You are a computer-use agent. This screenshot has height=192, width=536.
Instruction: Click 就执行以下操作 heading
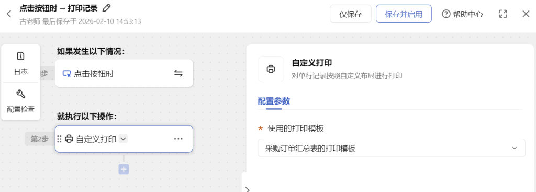[x=87, y=117]
